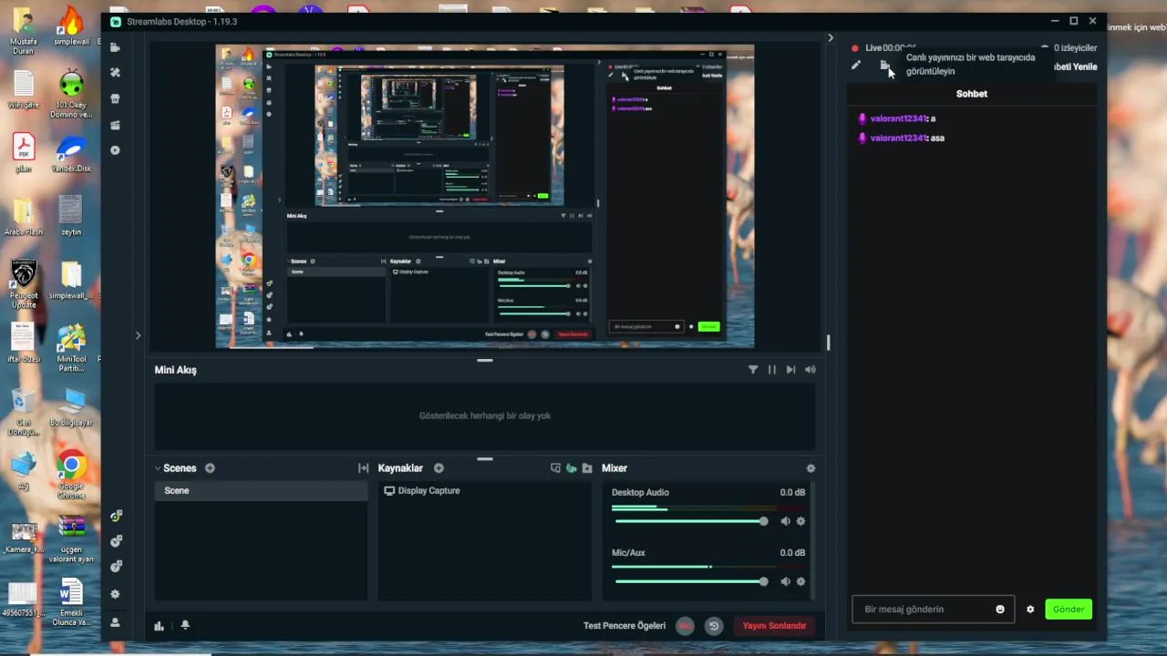Click the first valorant12341 chat username

(898, 118)
